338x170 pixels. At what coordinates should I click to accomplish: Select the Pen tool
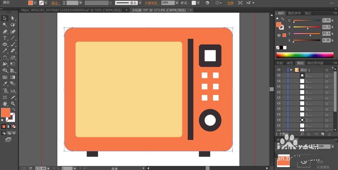[5, 31]
